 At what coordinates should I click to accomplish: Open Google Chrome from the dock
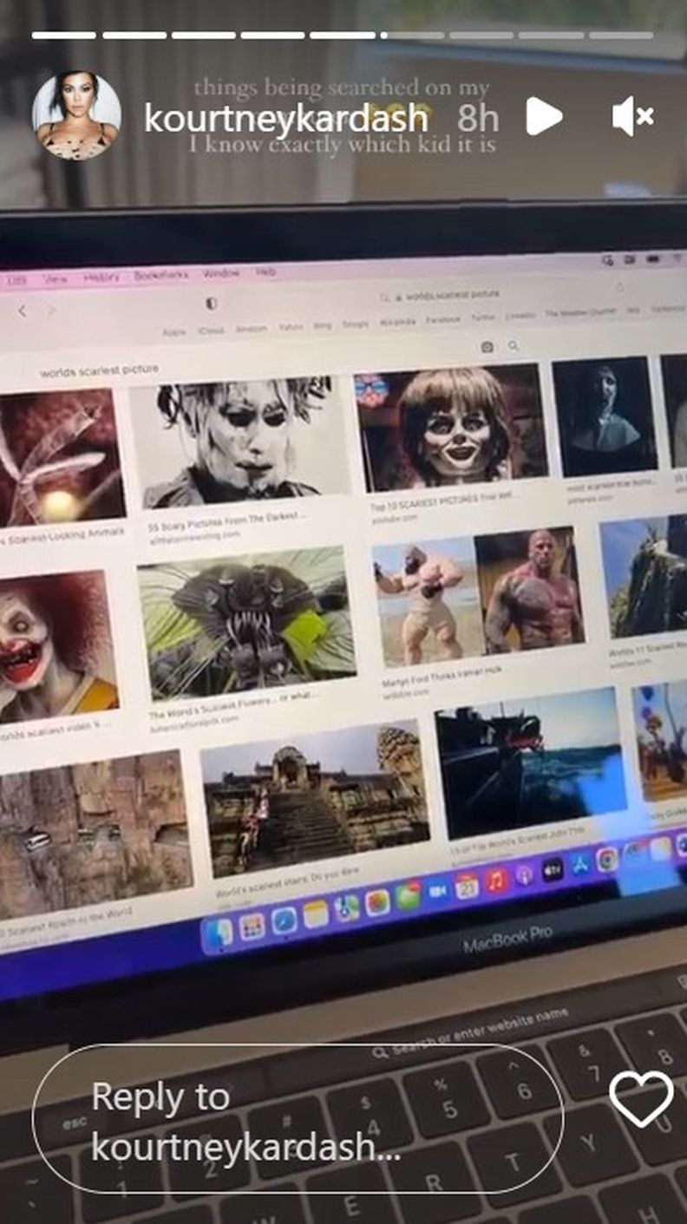click(607, 859)
